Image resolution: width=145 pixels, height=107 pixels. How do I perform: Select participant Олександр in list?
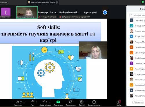click(137, 20)
